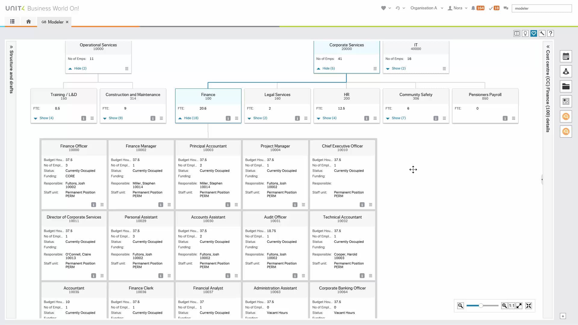
Task: Switch to the Modeler tab
Action: pyautogui.click(x=54, y=22)
